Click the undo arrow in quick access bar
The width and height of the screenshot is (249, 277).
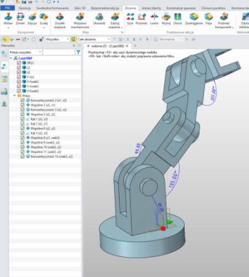37,2
